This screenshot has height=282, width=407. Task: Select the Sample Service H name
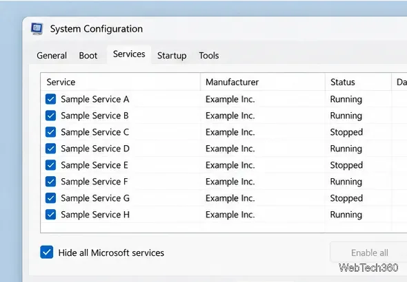point(95,215)
